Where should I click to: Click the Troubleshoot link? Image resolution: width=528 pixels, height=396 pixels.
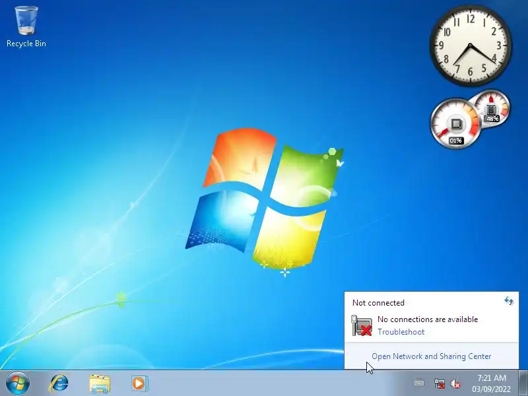tap(401, 332)
